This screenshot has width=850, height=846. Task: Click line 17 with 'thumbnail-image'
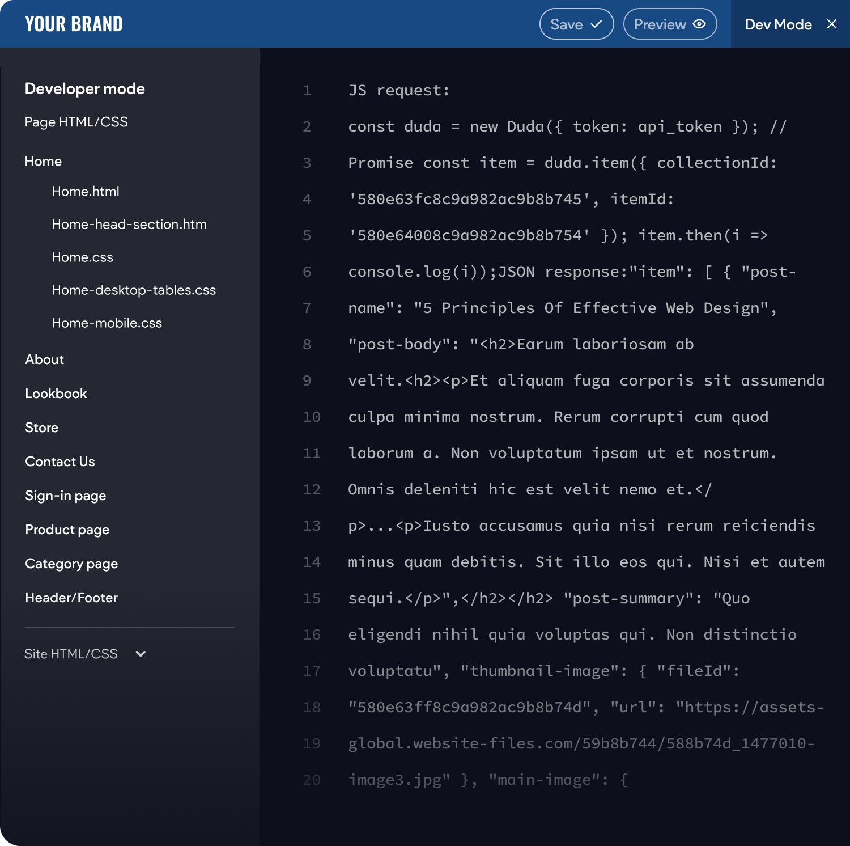tap(544, 671)
